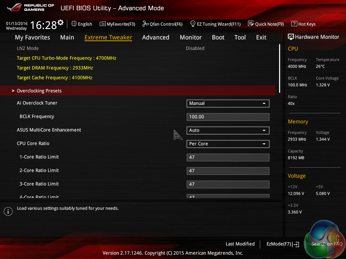This screenshot has width=346, height=259.
Task: Click the +3.3V 3.360 V reading
Action: point(295,212)
